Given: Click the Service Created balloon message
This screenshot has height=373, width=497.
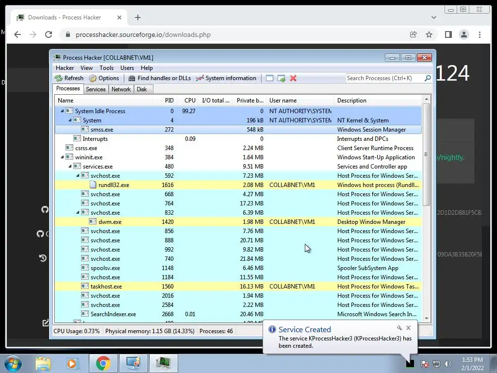Looking at the screenshot, I should 345,342.
